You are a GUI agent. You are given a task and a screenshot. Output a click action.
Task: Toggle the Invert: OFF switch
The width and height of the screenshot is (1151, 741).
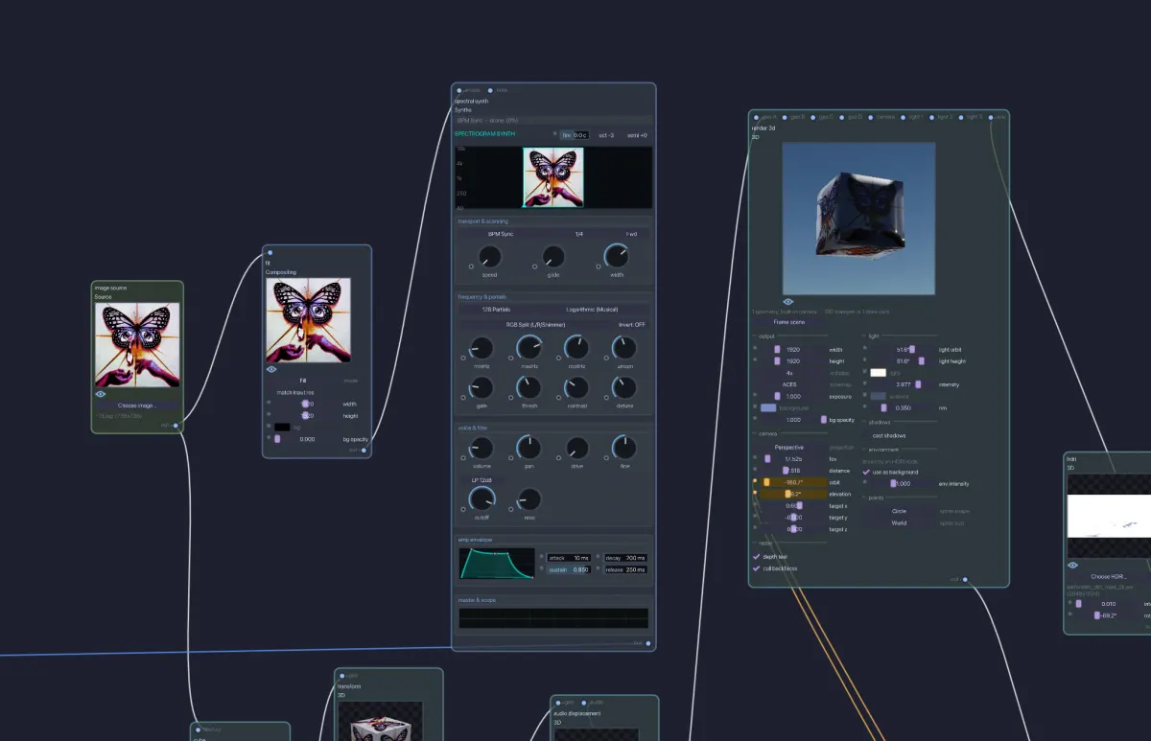tap(632, 325)
